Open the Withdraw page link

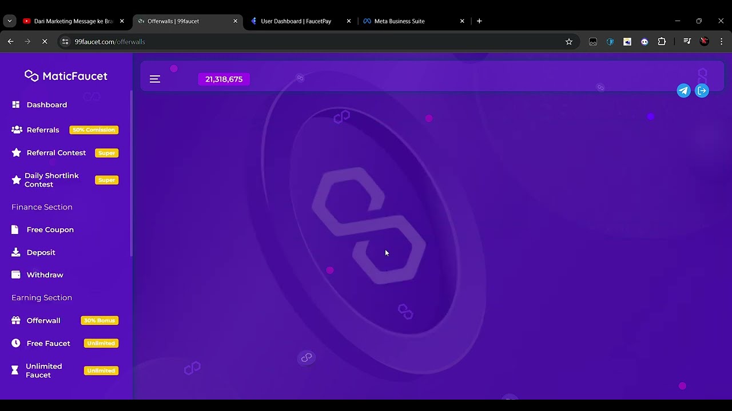[45, 275]
